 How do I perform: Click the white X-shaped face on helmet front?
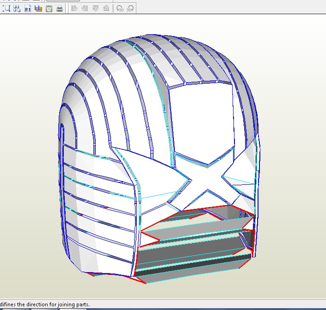[207, 179]
